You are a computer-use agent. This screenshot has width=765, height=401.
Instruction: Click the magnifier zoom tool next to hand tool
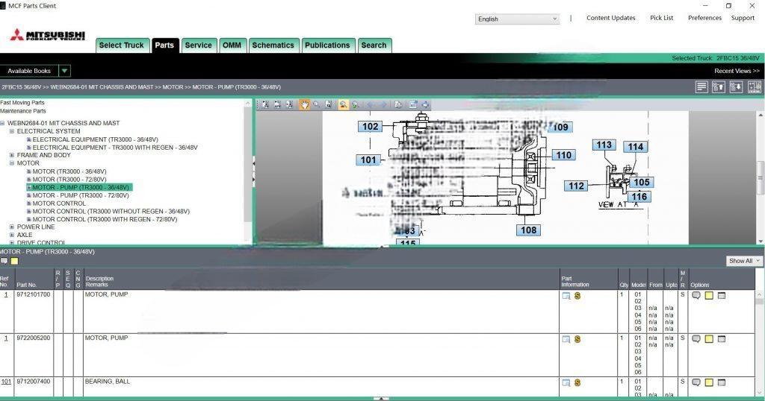317,105
